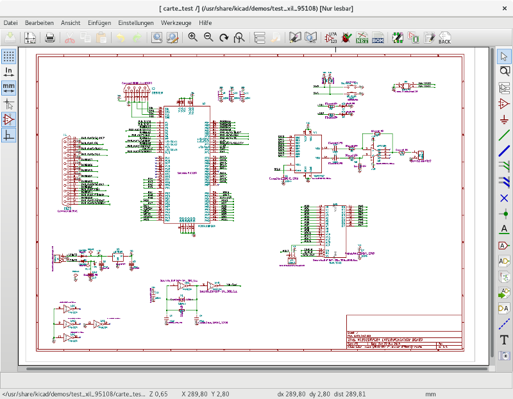The image size is (513, 399).
Task: Switch units to inches
Action: (9, 71)
